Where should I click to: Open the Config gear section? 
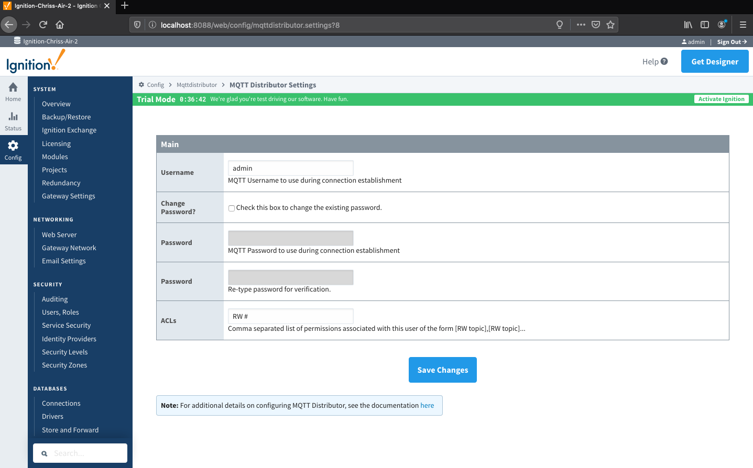point(13,150)
